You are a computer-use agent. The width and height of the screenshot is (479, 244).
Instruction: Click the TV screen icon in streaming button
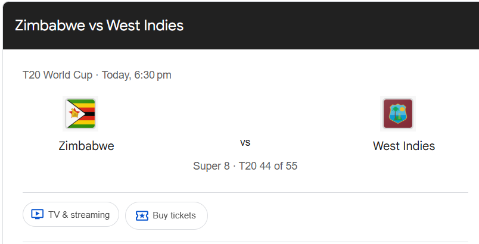pos(37,215)
